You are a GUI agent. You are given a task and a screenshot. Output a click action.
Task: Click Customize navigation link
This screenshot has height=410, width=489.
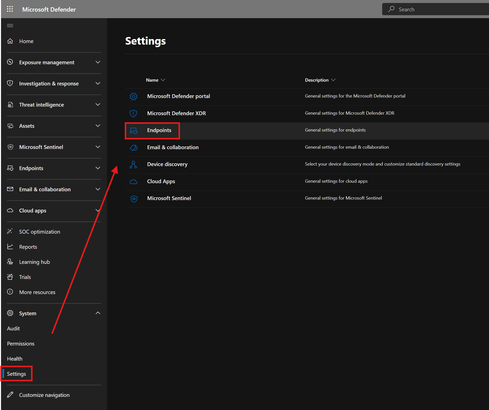[44, 395]
